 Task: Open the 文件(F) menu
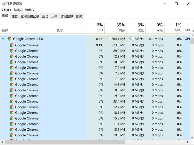coord(6,10)
